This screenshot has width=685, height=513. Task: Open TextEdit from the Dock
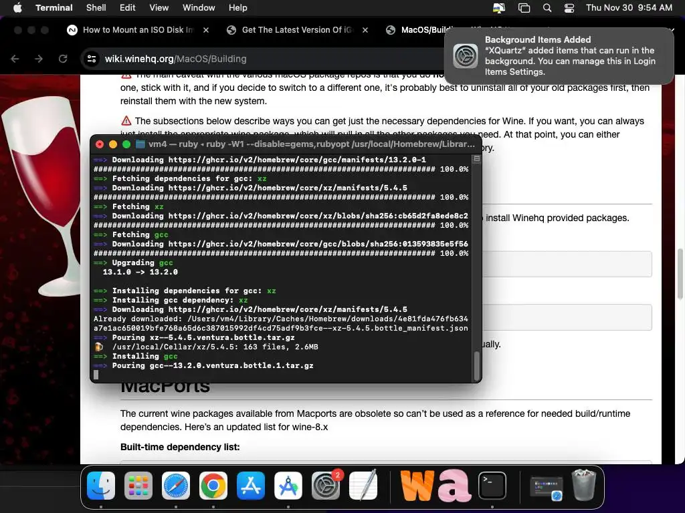click(x=363, y=486)
